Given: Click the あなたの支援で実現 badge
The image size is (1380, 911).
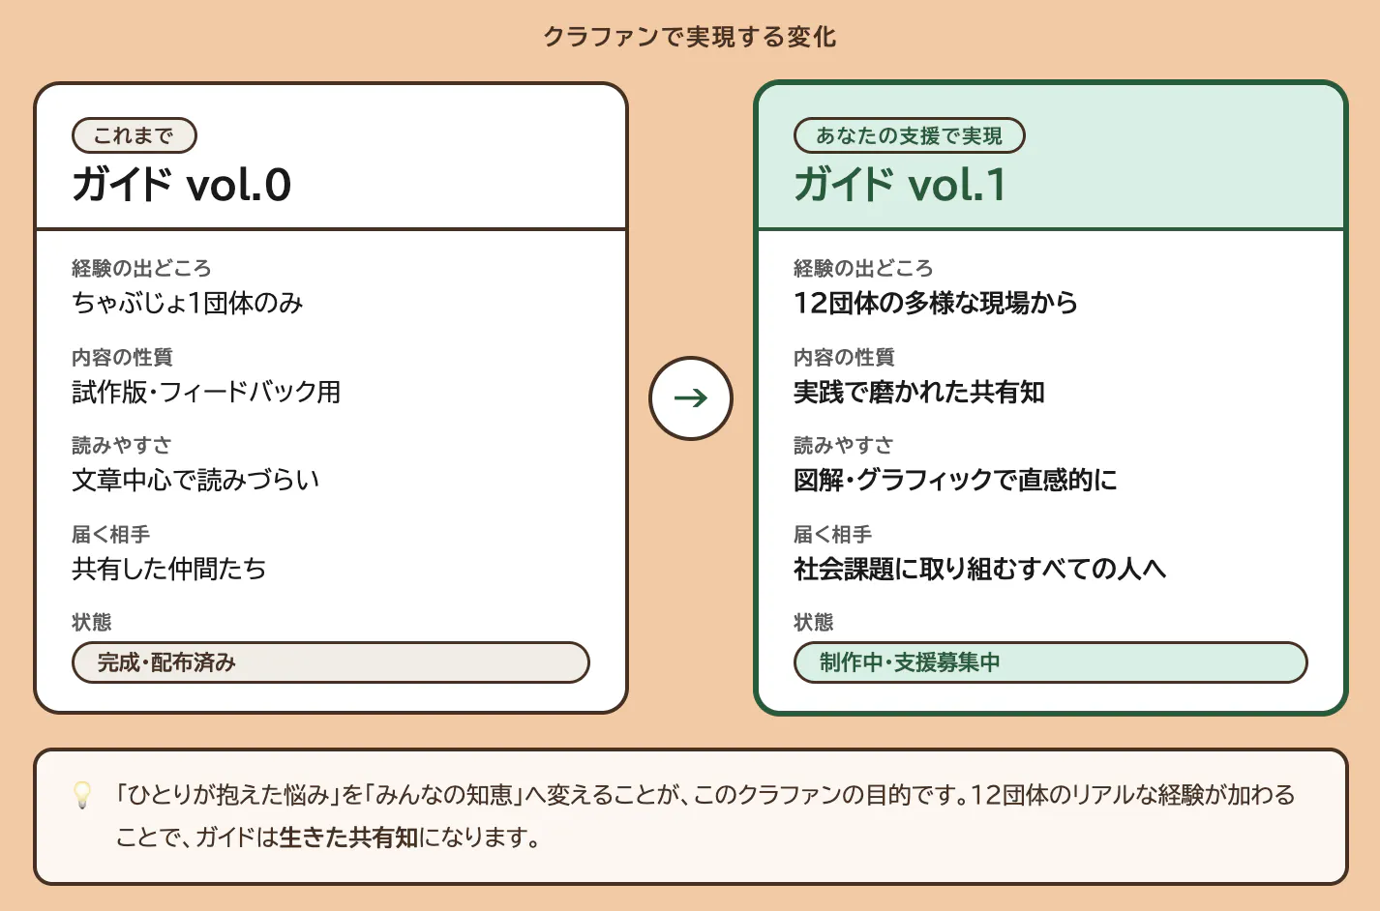Looking at the screenshot, I should tap(909, 136).
